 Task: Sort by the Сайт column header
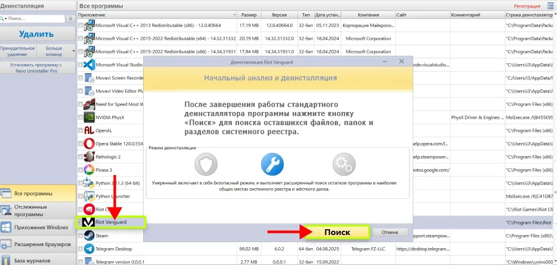point(423,15)
